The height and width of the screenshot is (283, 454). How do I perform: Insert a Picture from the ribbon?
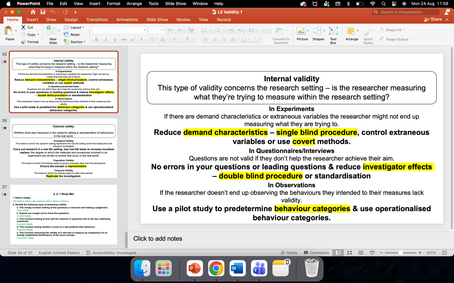point(302,34)
